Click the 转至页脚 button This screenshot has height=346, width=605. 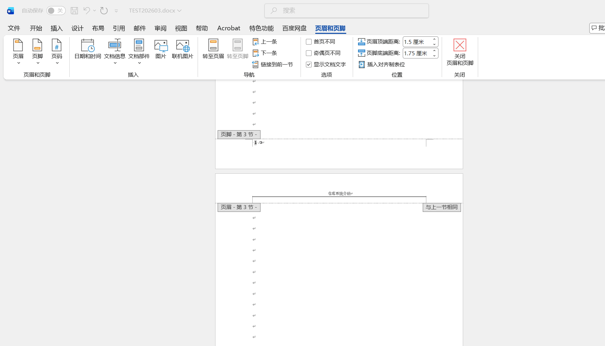click(x=238, y=49)
